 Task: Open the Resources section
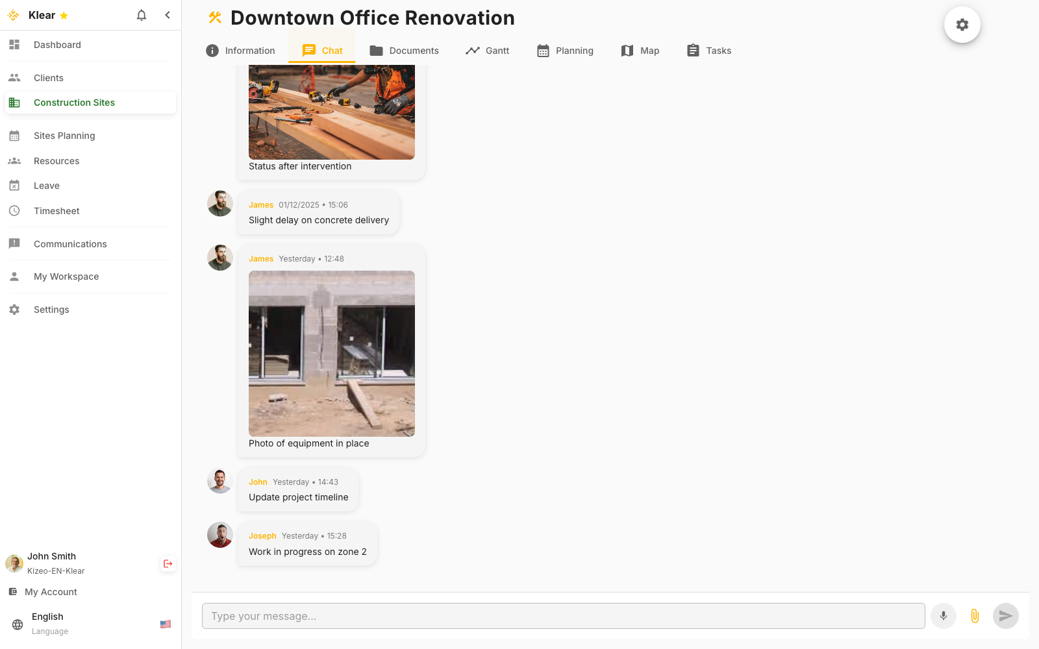click(x=56, y=160)
